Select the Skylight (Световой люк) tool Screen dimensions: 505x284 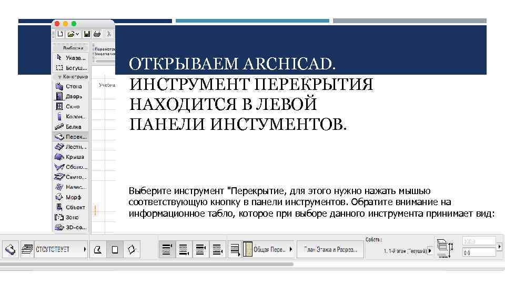click(x=70, y=177)
